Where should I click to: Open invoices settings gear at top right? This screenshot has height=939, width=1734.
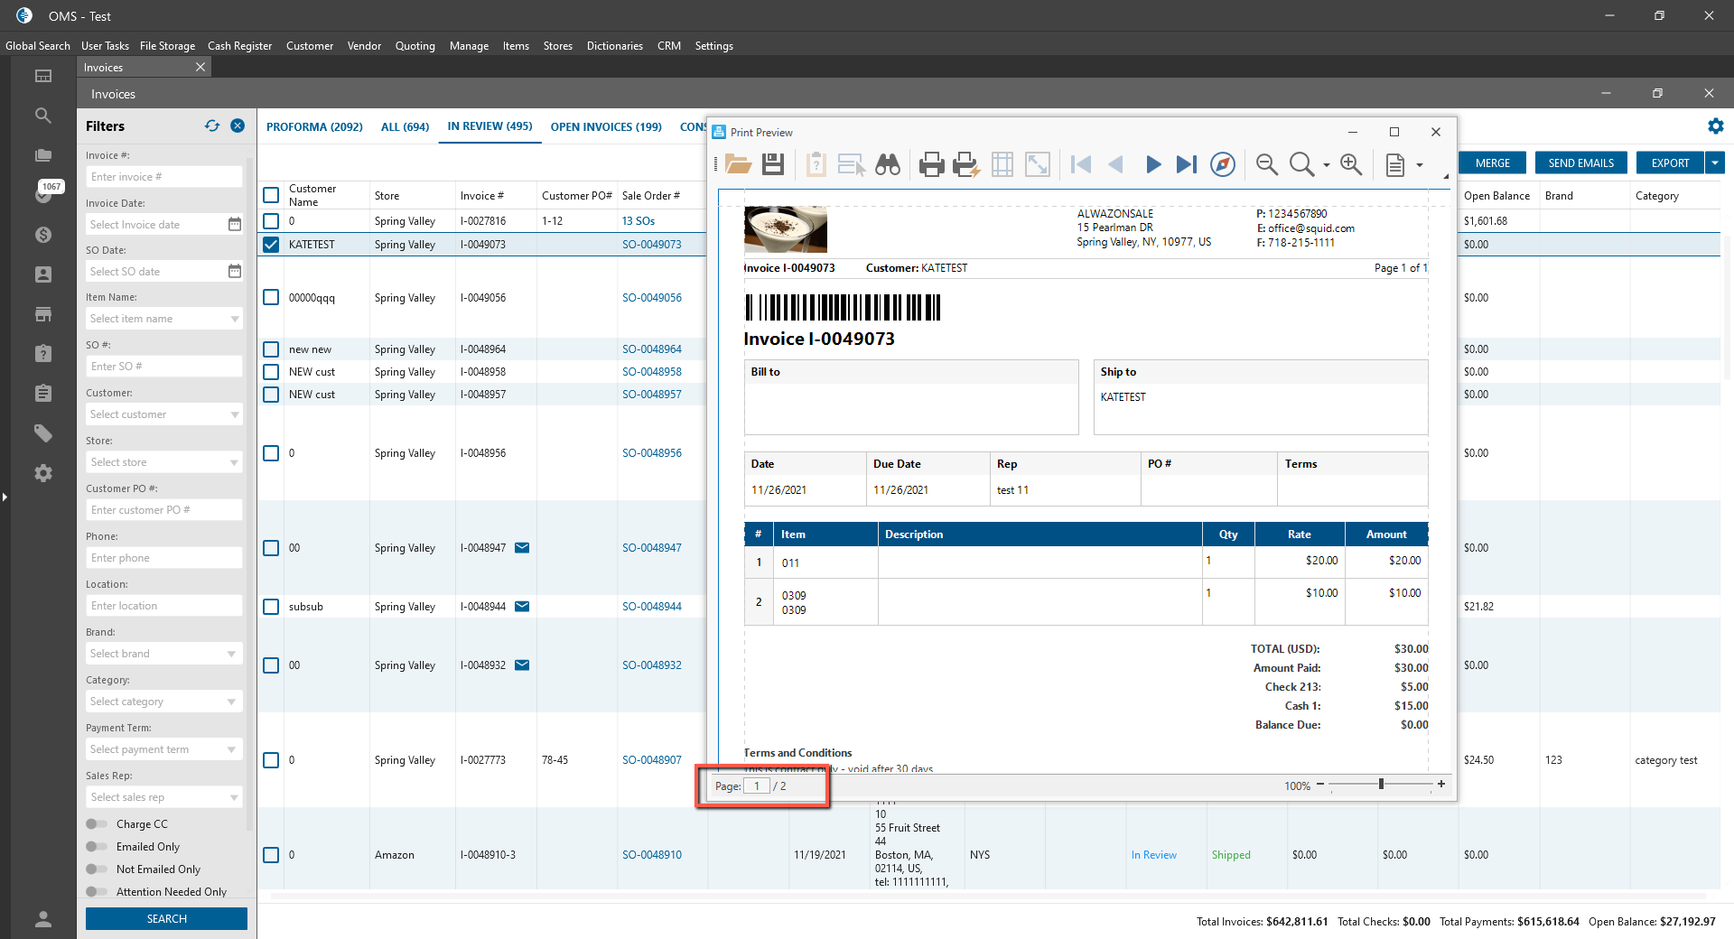click(x=1715, y=126)
